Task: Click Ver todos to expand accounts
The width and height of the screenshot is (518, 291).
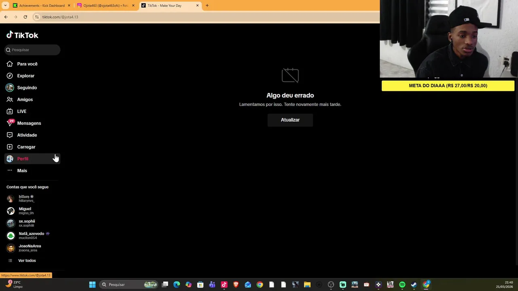Action: click(27, 261)
